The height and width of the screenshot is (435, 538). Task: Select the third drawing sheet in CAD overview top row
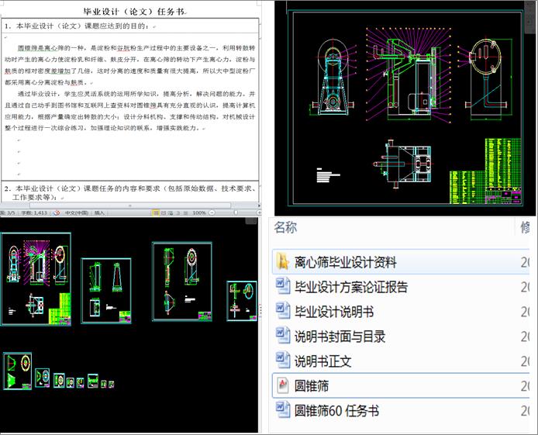[182, 281]
